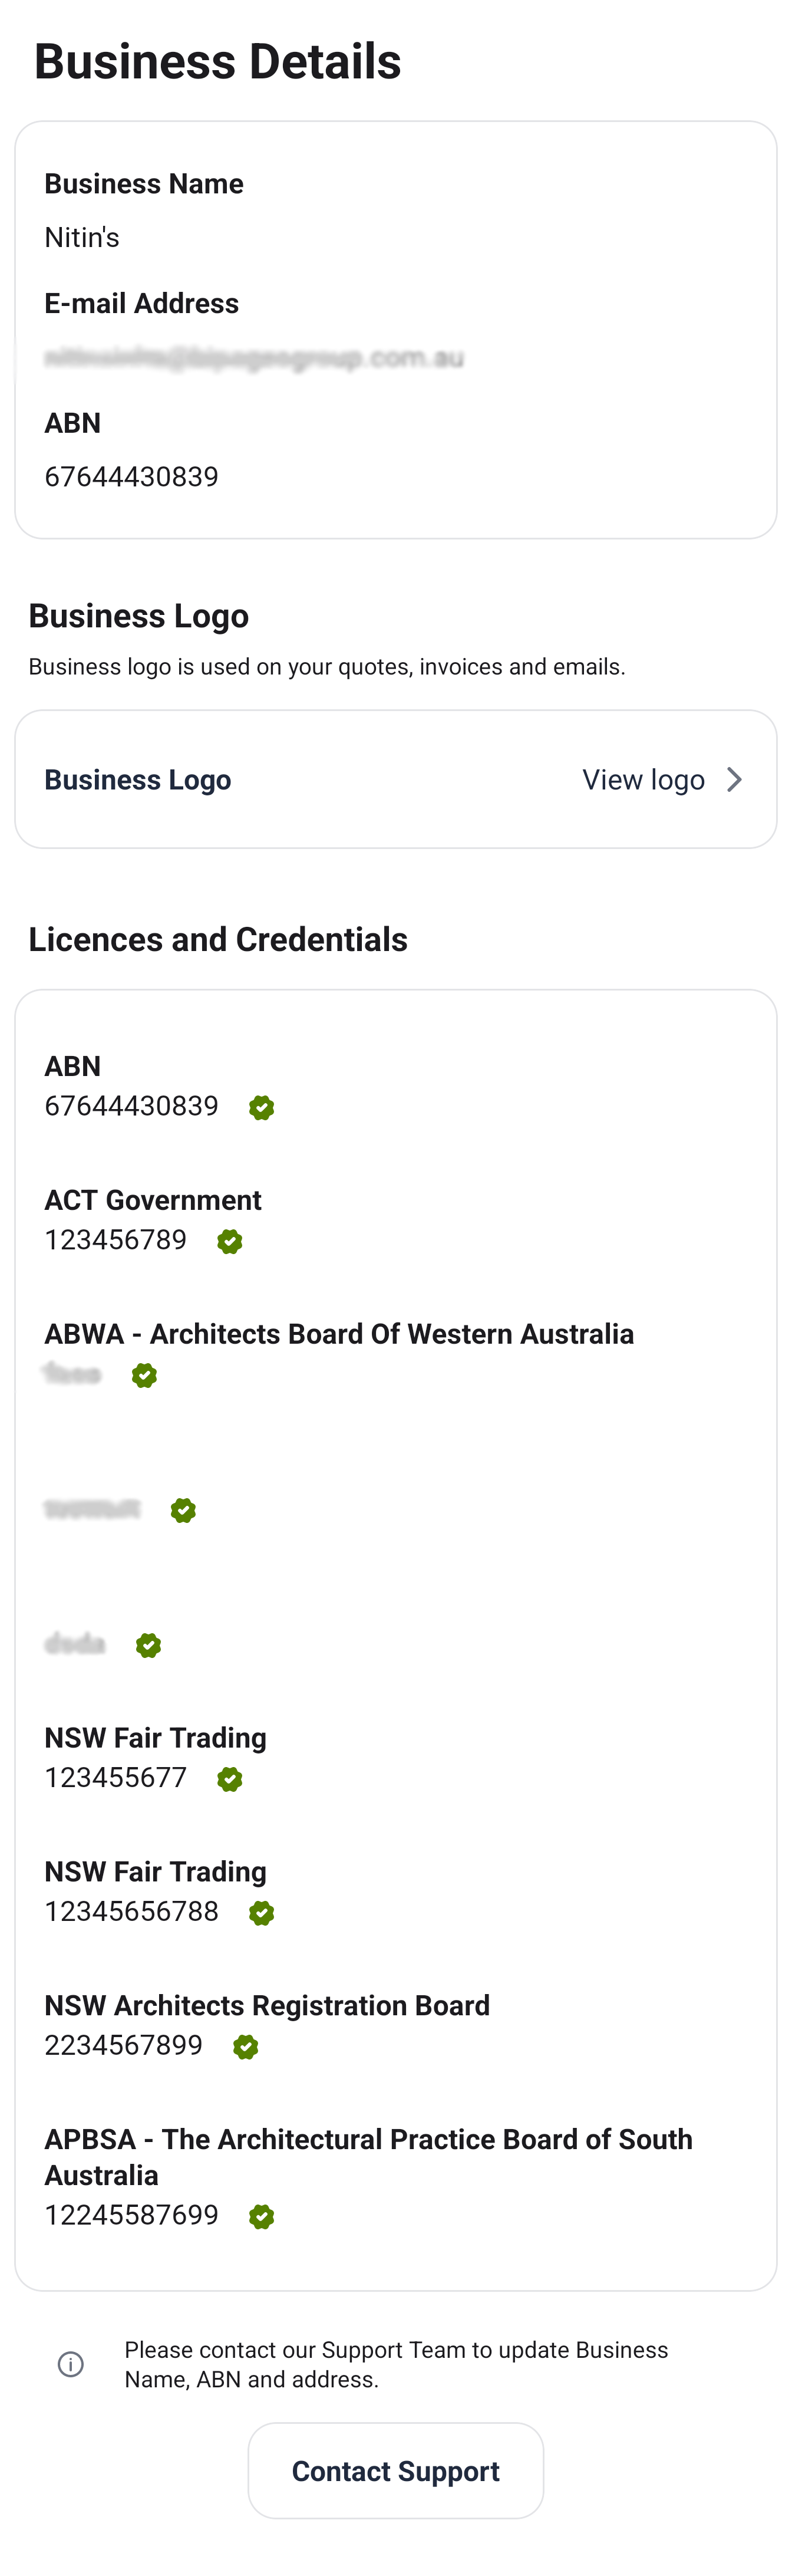Click verified badge beside ACT Government licence
Screen dimensions: 792x2576
pos(229,1241)
